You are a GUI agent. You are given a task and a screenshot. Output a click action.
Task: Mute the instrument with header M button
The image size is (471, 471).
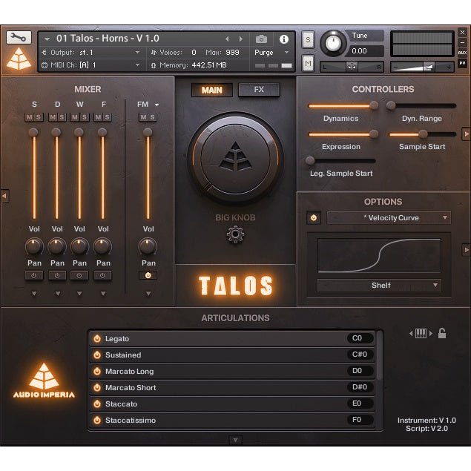tap(308, 63)
